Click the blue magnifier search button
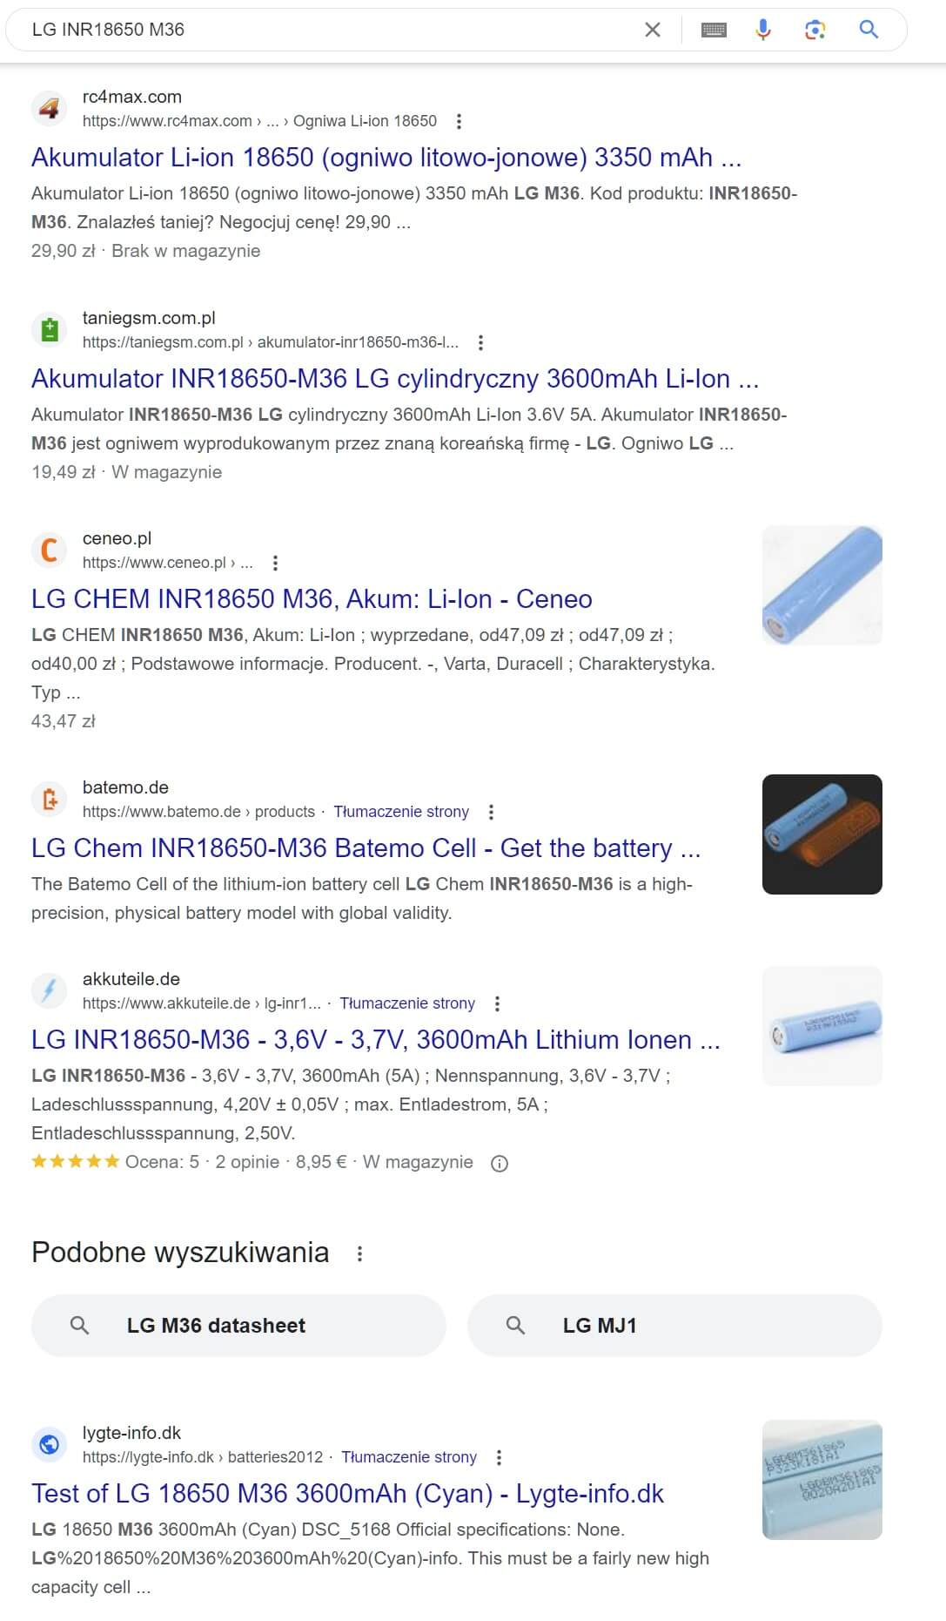 869,30
